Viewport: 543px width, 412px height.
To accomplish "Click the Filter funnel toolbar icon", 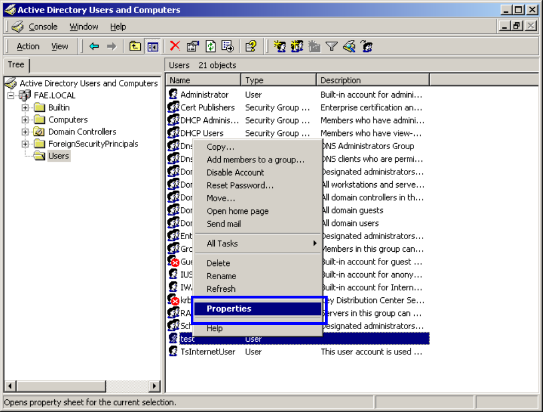I will (331, 46).
